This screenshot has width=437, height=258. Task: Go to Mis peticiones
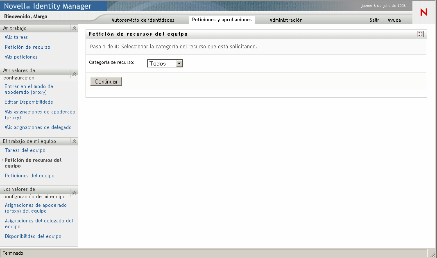(21, 57)
